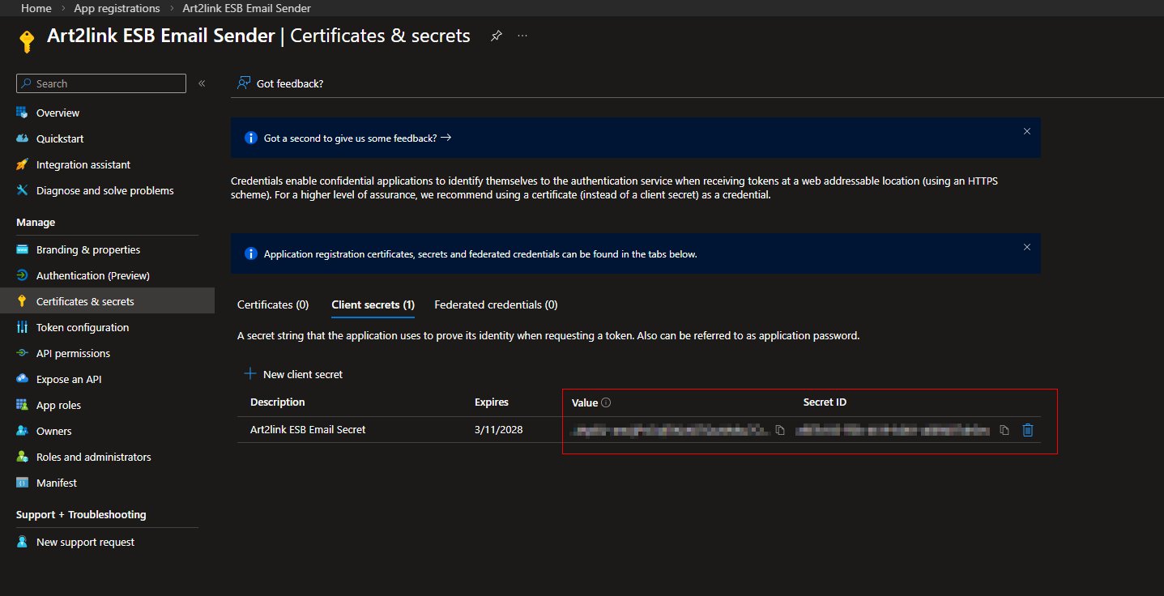Click the Description column header
The width and height of the screenshot is (1164, 596).
[x=278, y=402]
